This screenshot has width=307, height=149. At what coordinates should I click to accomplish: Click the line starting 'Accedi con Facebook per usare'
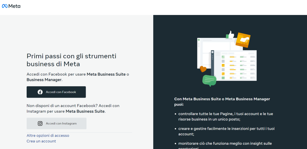coord(78,77)
